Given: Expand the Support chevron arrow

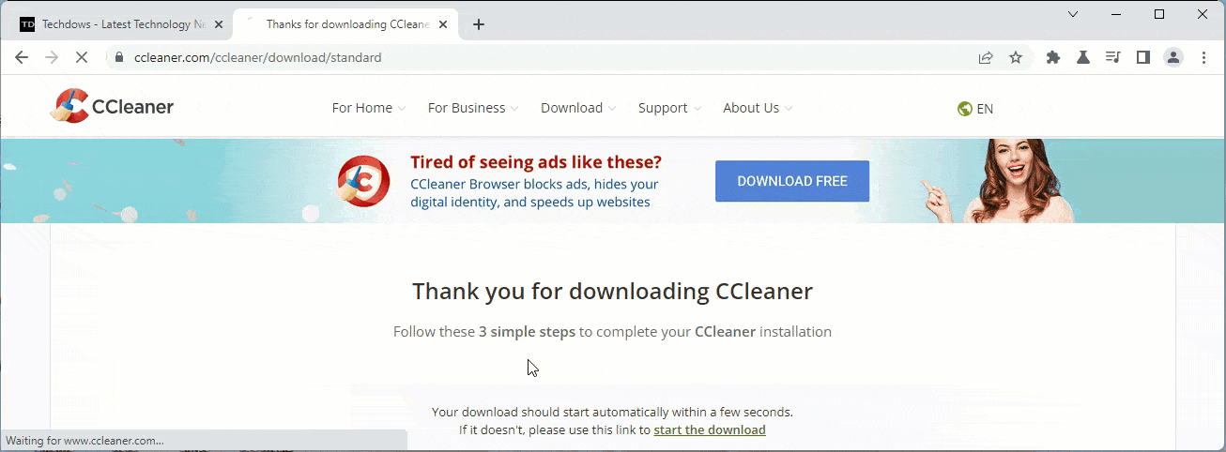Looking at the screenshot, I should [x=697, y=109].
